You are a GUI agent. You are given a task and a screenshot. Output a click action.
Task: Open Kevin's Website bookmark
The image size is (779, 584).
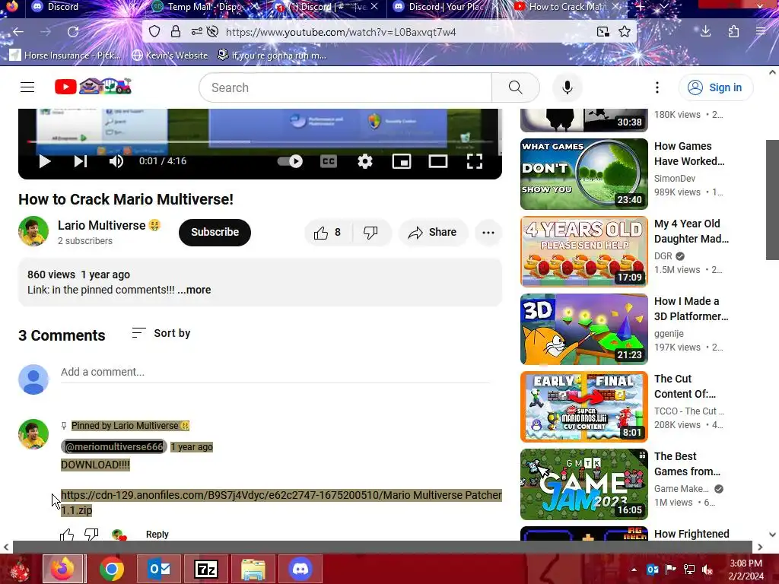coord(170,55)
